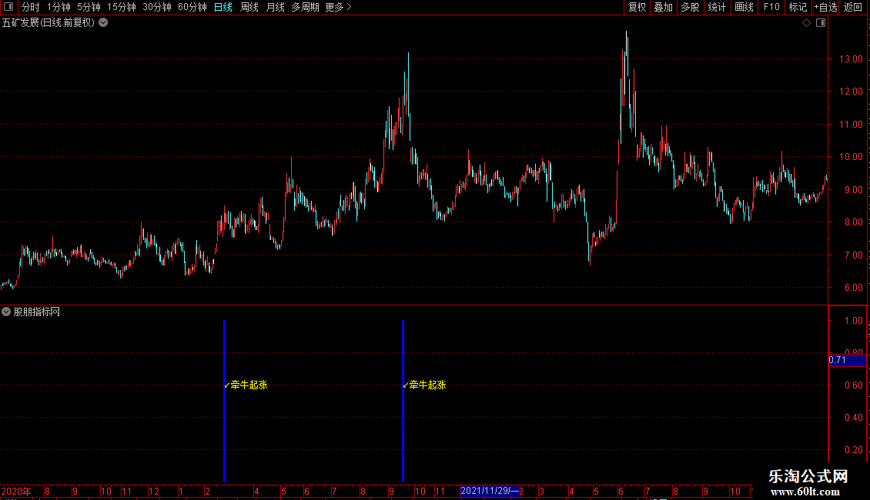Click the 1.00 indicator axis label
The height and width of the screenshot is (500, 870).
(x=853, y=321)
